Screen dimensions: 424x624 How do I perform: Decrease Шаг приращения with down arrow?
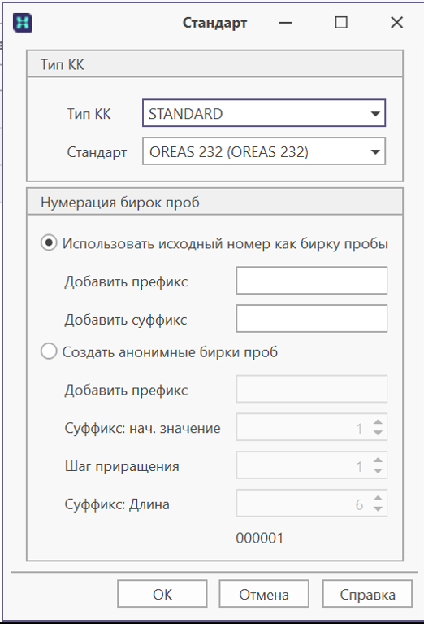(x=378, y=470)
